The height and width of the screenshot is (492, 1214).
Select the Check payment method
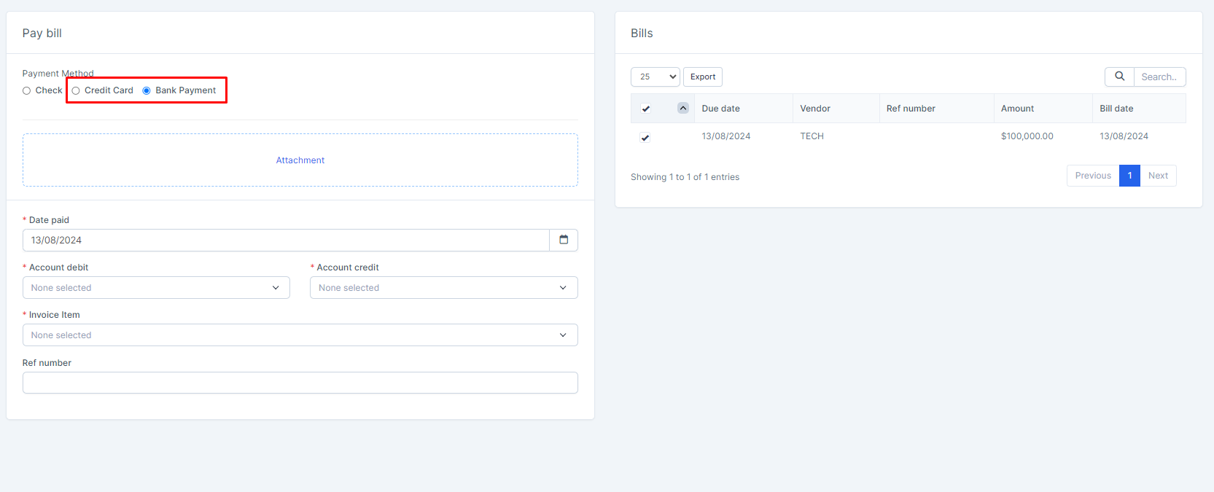click(x=27, y=91)
